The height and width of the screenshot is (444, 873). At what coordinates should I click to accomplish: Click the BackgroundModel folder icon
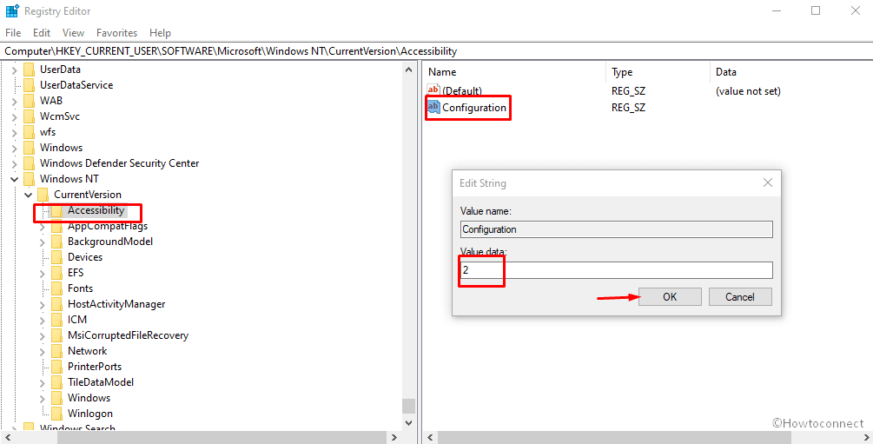[56, 242]
